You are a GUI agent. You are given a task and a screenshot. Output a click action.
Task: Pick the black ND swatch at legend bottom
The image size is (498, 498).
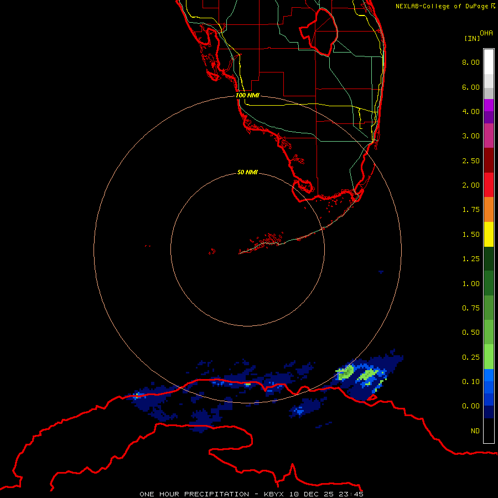489,430
